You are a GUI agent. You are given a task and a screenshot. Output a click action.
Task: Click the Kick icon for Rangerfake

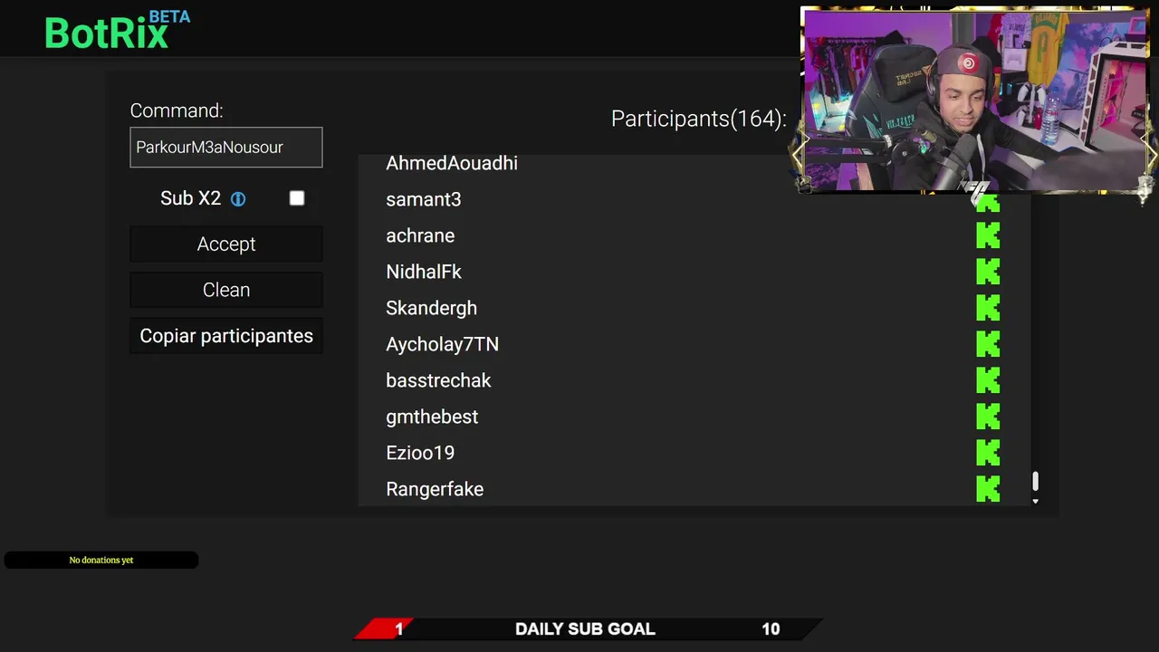point(988,489)
